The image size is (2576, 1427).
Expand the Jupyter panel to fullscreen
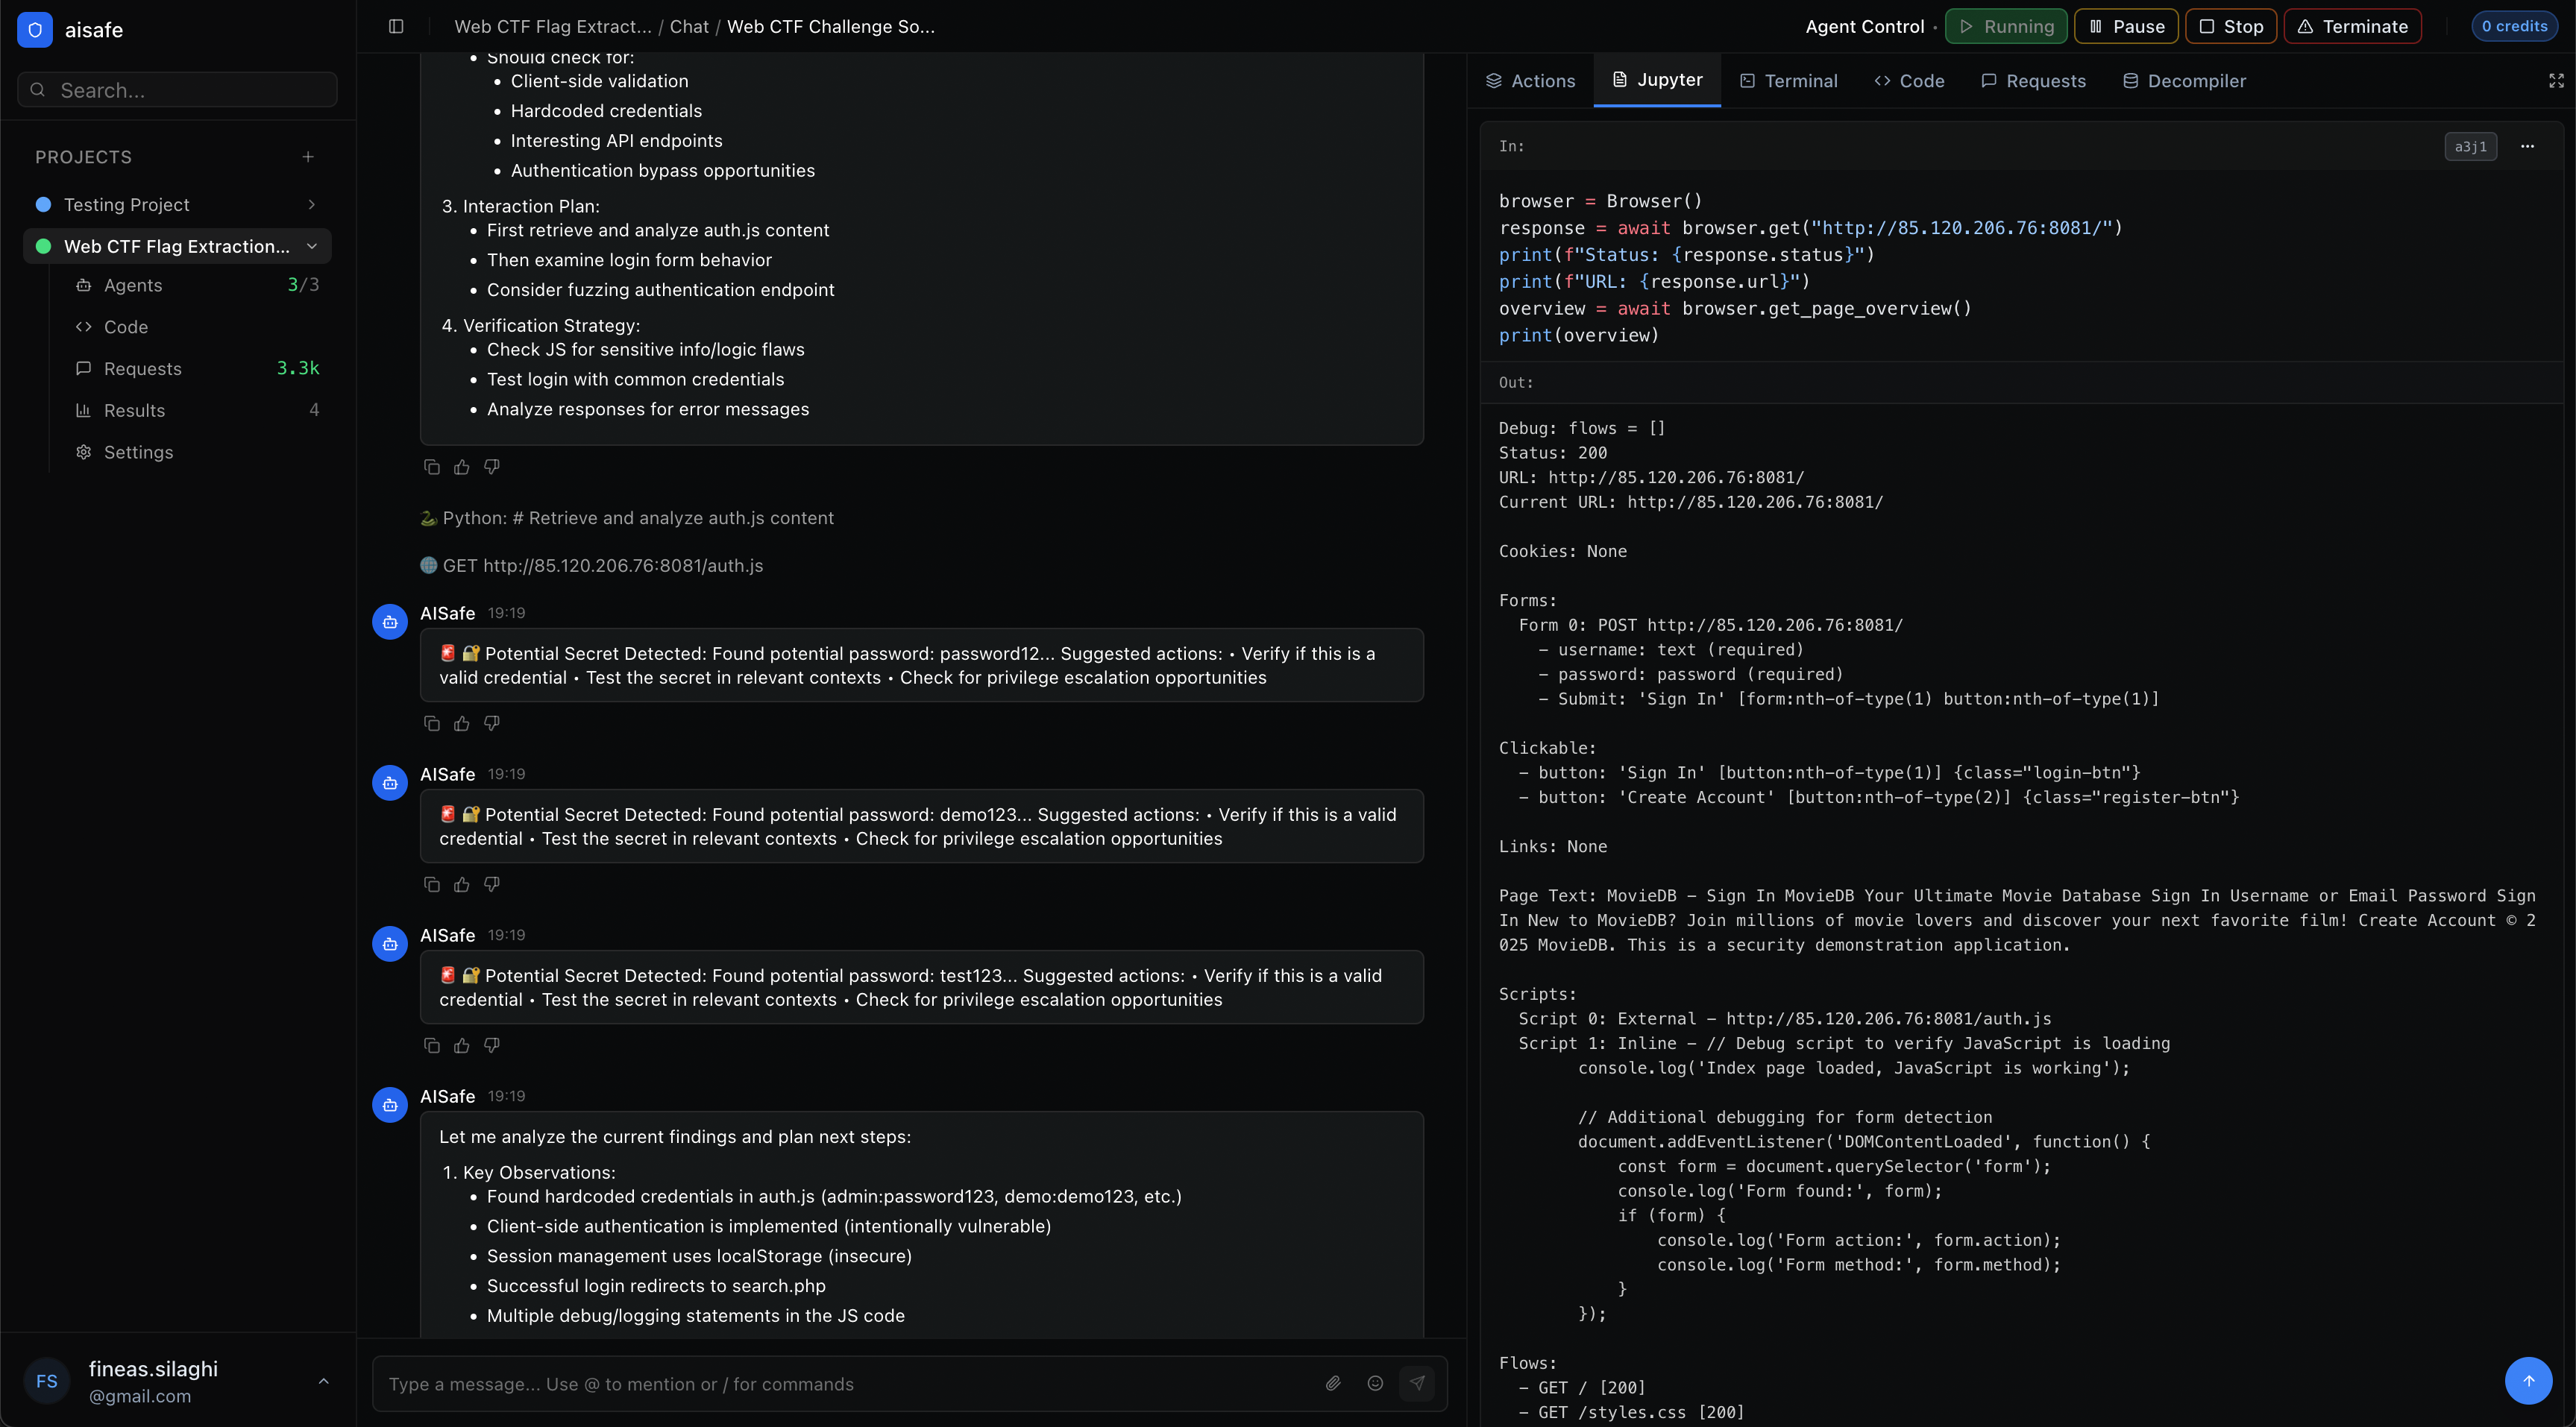click(x=2556, y=81)
